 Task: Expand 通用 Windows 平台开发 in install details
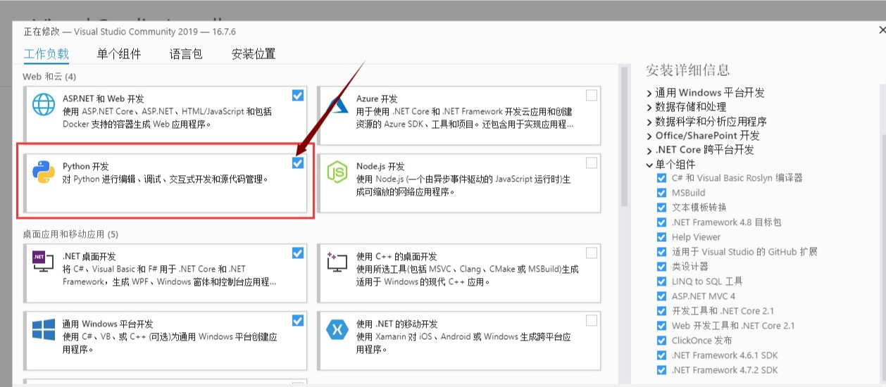649,93
